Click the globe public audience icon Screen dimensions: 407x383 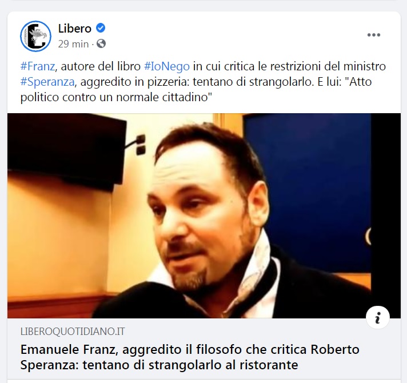coord(101,43)
